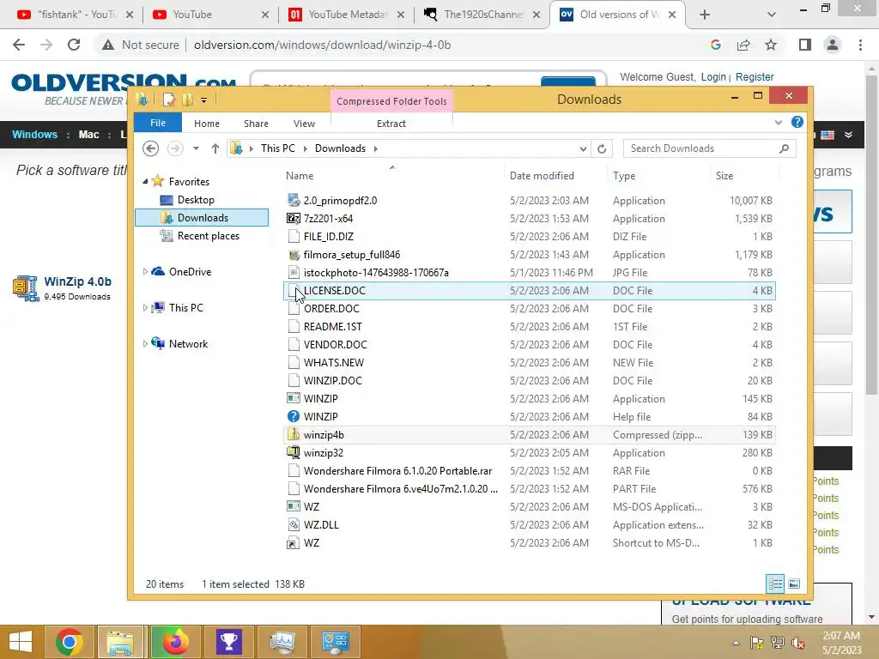The height and width of the screenshot is (659, 879).
Task: Click the Explorer Help question mark icon
Action: click(x=797, y=122)
